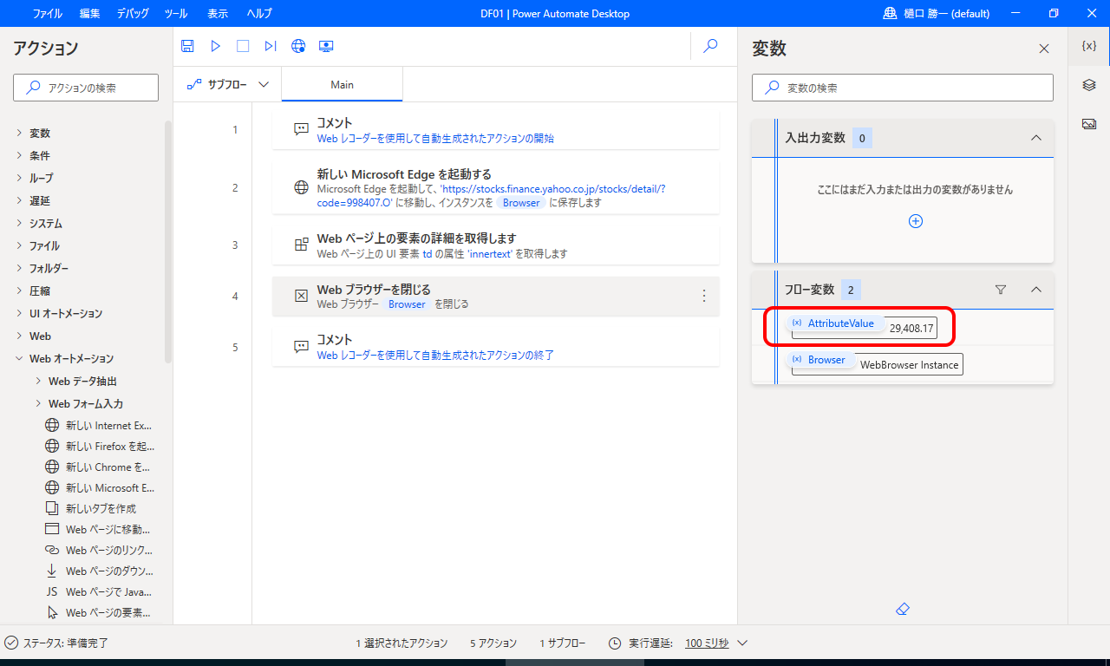Expand the UI オートメーション group
Image resolution: width=1110 pixels, height=666 pixels.
pos(20,313)
